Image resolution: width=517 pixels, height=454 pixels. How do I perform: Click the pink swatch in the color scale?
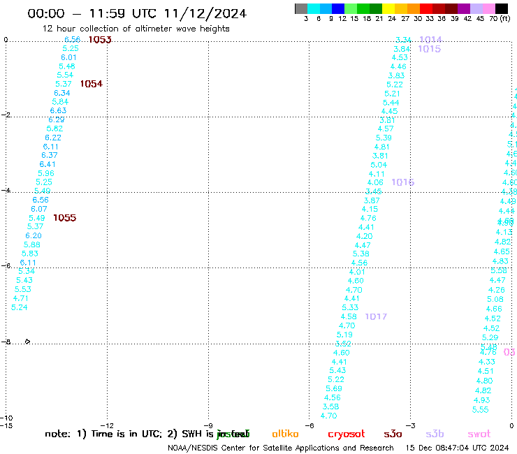tap(489, 8)
